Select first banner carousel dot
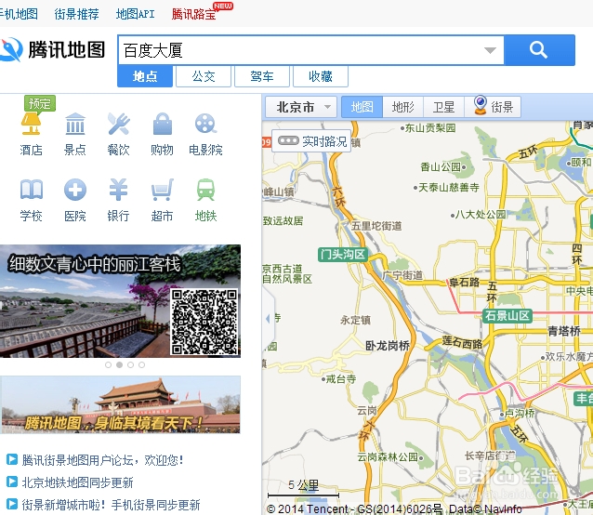 pyautogui.click(x=108, y=365)
